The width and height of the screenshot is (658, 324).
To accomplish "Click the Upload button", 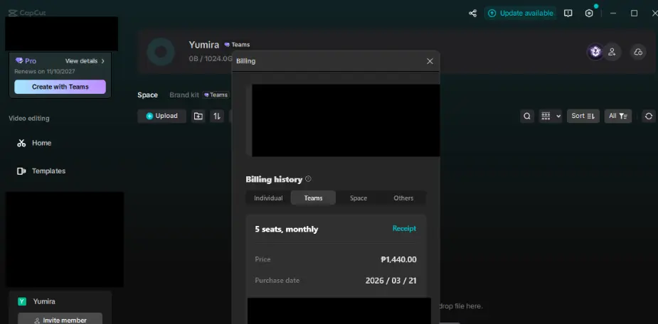I will point(162,116).
